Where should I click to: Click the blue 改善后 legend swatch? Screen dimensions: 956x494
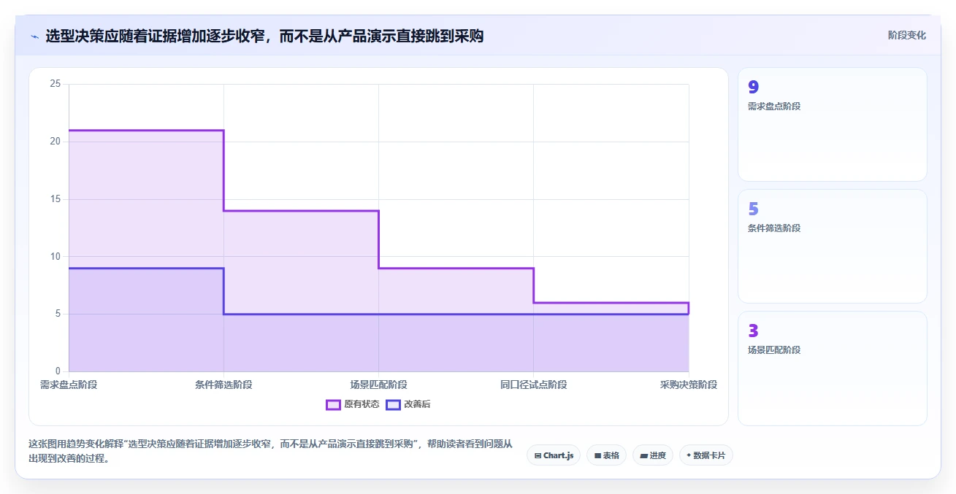point(393,404)
